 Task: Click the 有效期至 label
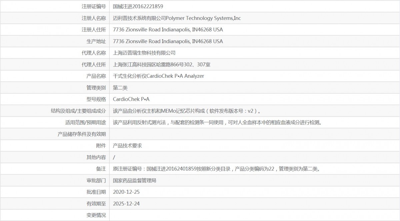pos(96,204)
